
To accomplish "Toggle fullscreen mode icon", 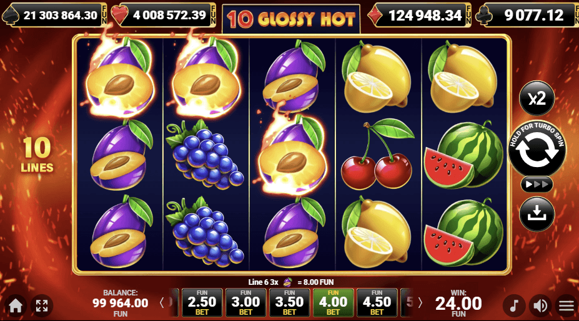I will 42,305.
